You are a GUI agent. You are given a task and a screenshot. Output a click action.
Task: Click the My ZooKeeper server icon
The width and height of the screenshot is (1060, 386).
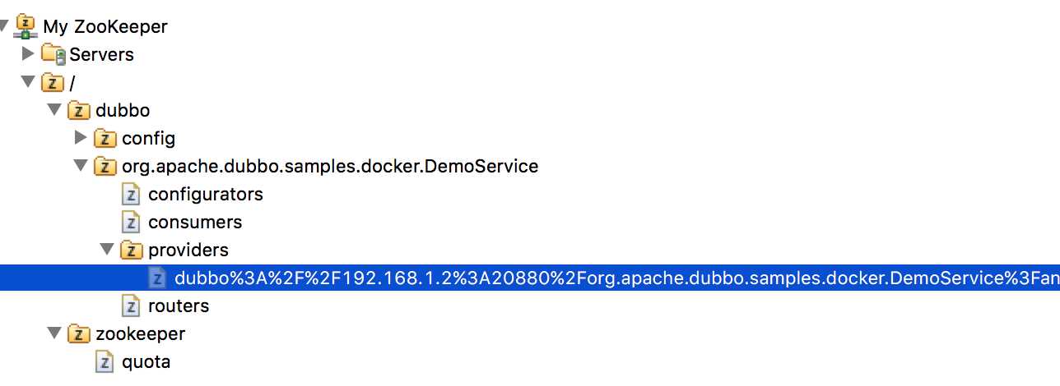point(26,27)
